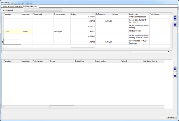The height and width of the screenshot is (121, 179).
Task: Click Project kosten column header in upper grid
Action: 160,14
